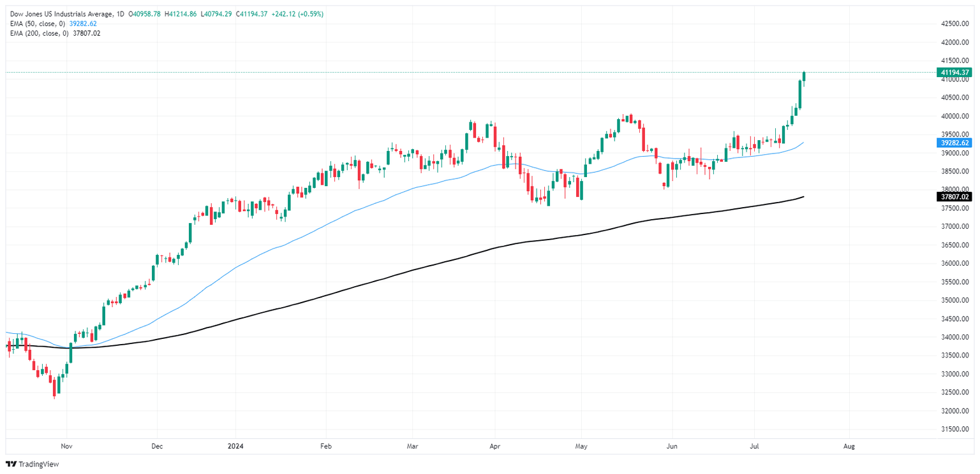Click the 42500.00 tick on the price scale
980x474 pixels.
[956, 24]
